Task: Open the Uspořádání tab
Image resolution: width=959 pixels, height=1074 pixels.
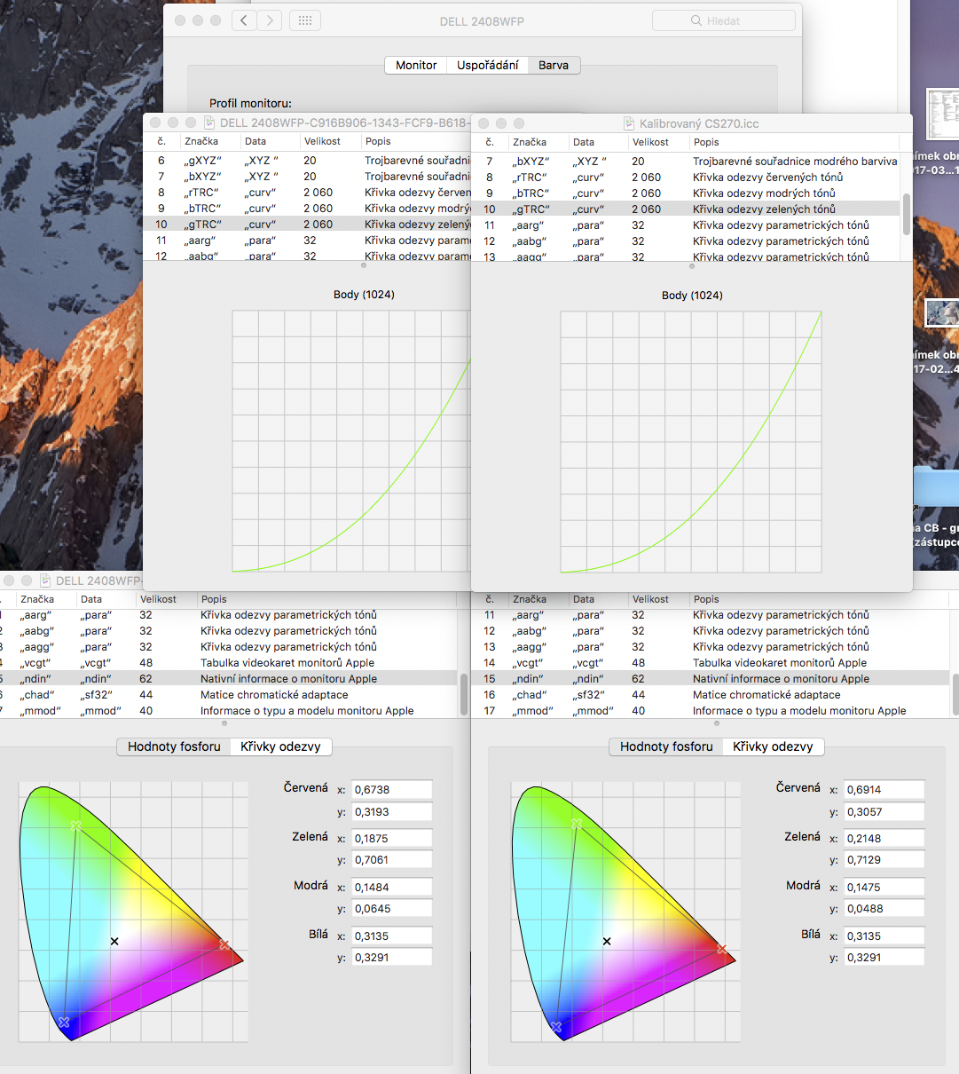Action: 487,65
